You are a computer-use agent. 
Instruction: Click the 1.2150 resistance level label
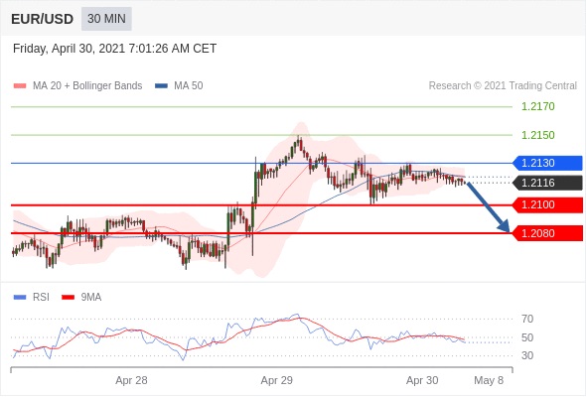537,135
